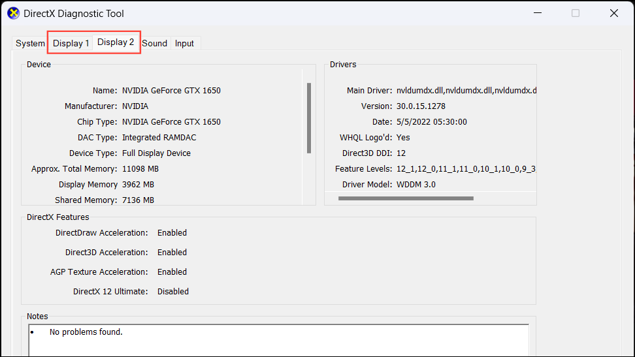This screenshot has height=357, width=635.
Task: Click the 7136 MB shared memory value
Action: coord(138,200)
